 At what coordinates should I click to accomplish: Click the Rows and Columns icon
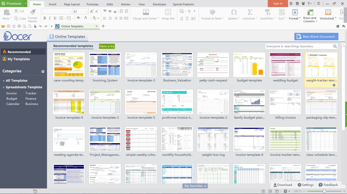point(310,12)
